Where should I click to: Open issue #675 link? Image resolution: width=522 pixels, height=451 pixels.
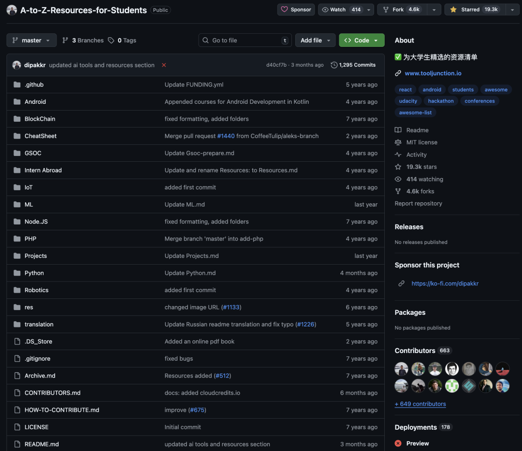(197, 410)
